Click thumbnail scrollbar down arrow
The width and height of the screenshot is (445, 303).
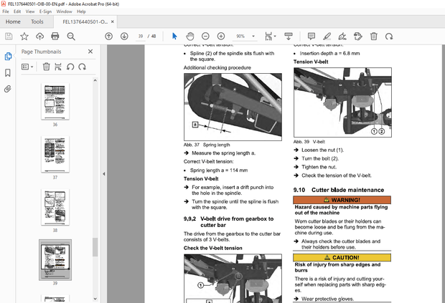(x=95, y=299)
